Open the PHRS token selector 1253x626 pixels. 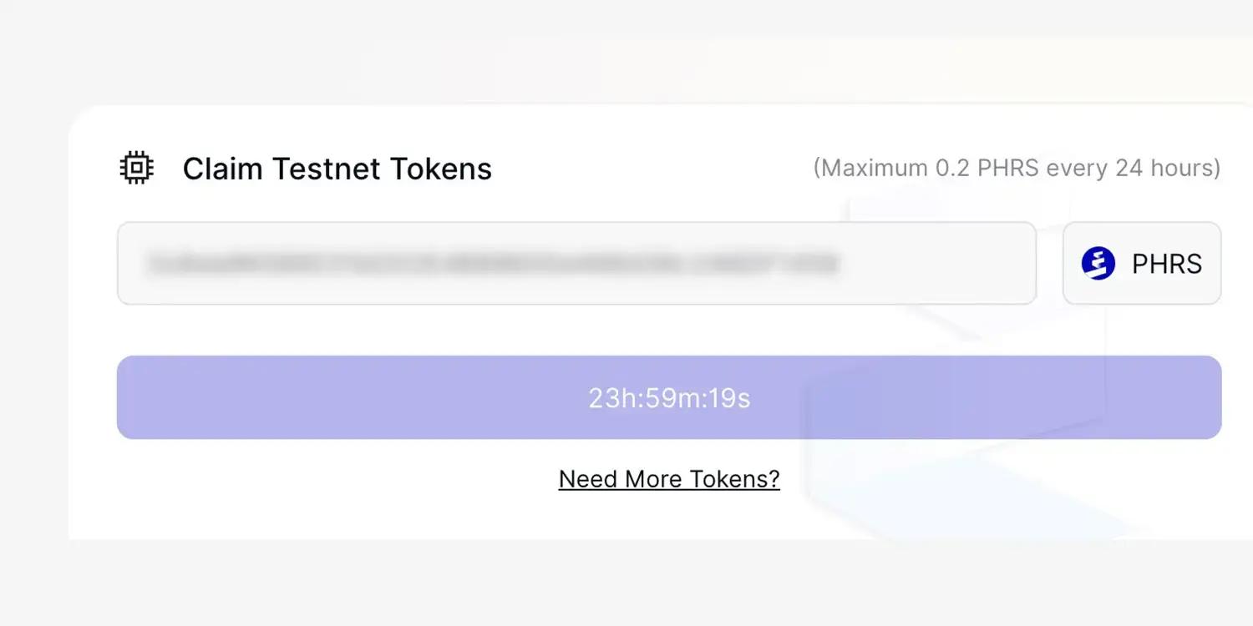[1141, 264]
